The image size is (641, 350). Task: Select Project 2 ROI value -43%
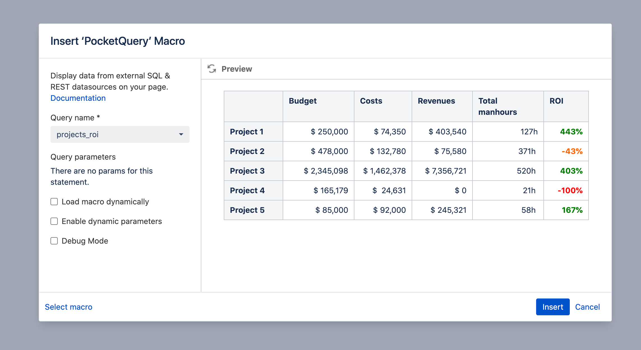pos(572,151)
